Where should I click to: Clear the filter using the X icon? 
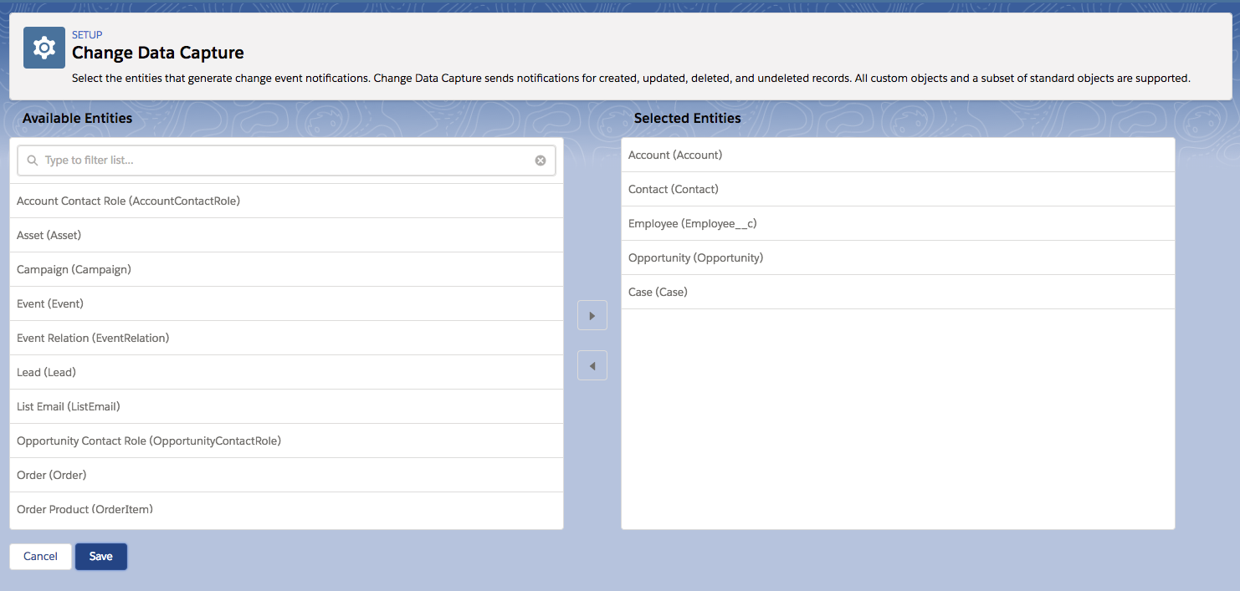[x=541, y=160]
